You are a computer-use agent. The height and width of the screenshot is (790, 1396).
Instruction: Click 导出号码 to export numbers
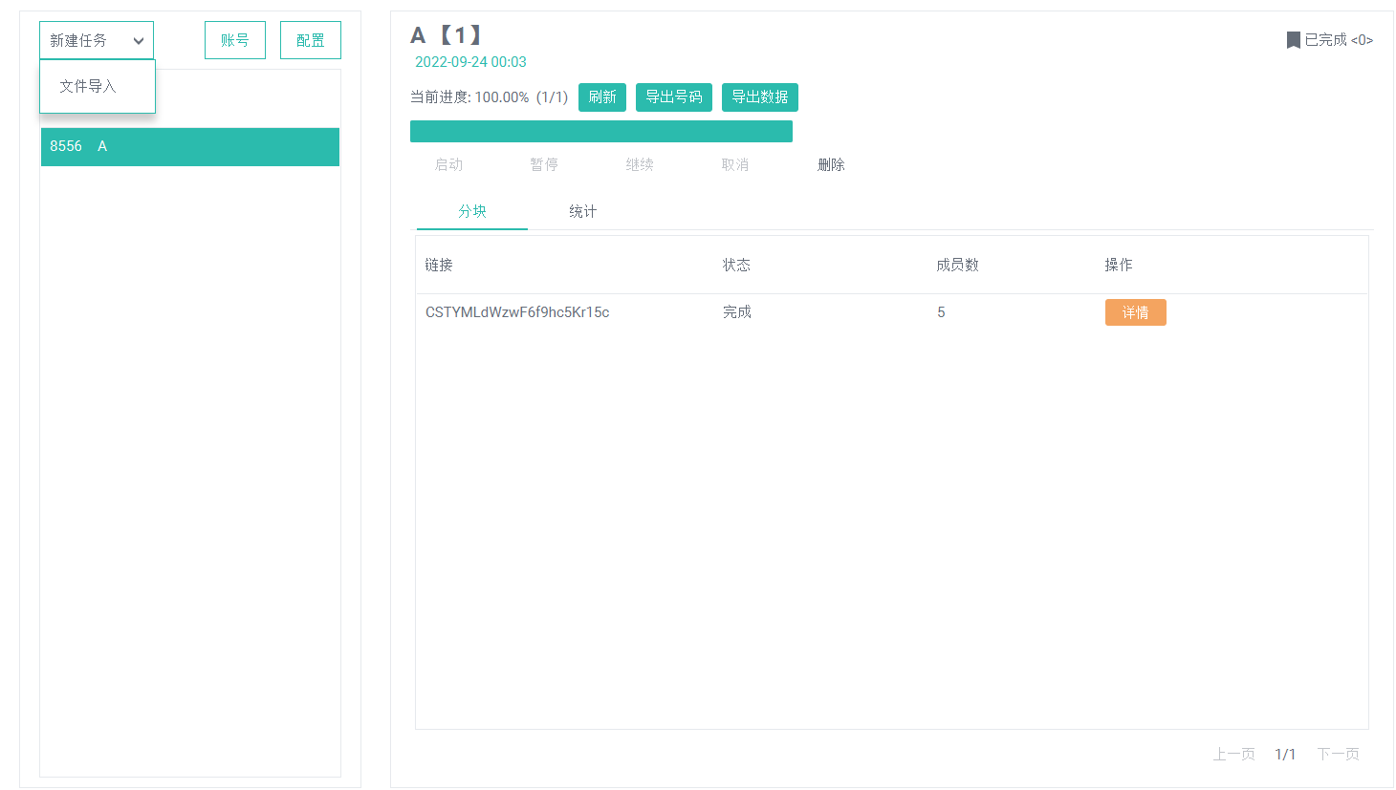pos(674,97)
